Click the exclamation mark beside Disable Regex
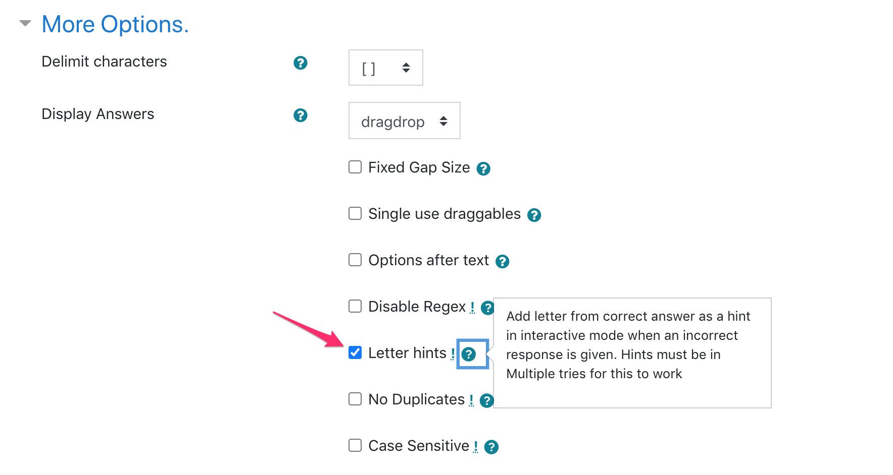The height and width of the screenshot is (475, 893). coord(472,307)
